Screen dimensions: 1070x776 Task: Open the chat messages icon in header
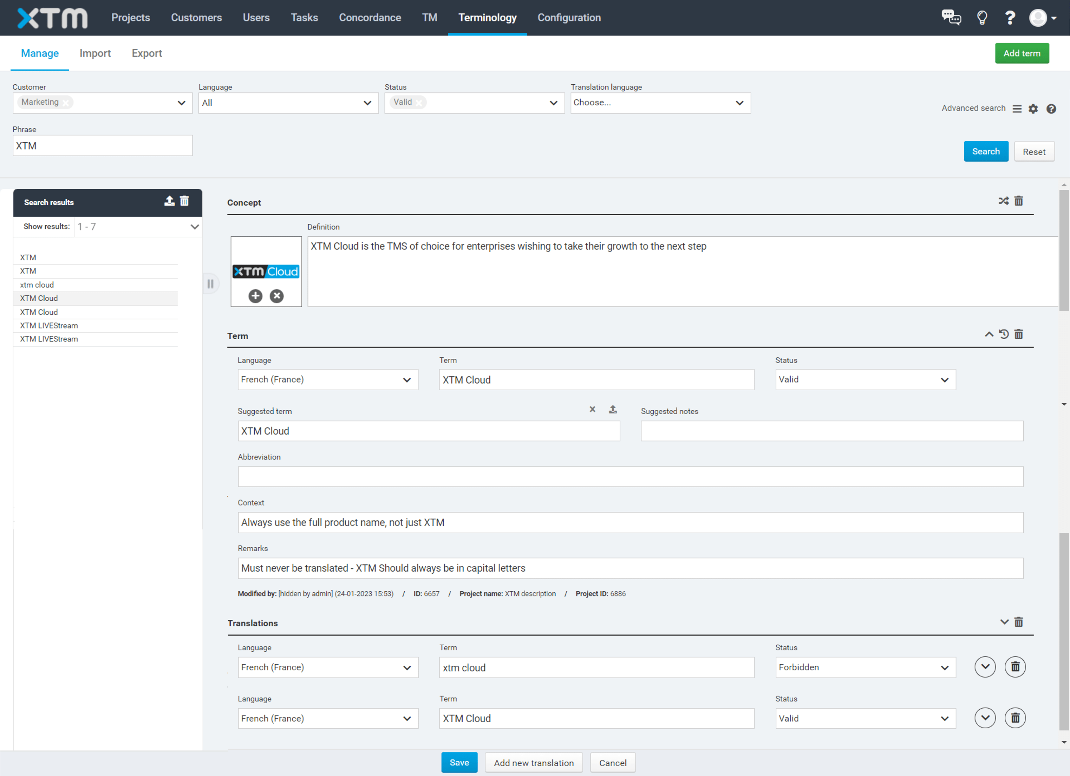951,18
